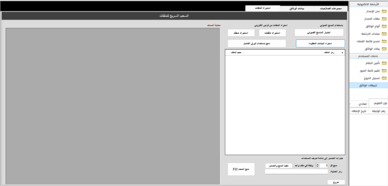This screenshot has height=186, width=388.
Task: Increase the merge count stepper value
Action: pos(318,164)
